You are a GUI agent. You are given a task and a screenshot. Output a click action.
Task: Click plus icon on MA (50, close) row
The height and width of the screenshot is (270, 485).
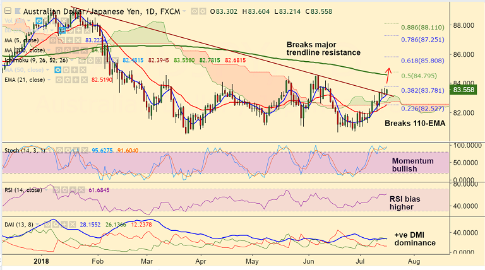(x=75, y=70)
